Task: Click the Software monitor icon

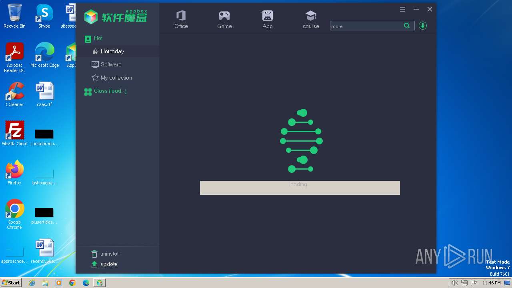Action: coord(95,64)
